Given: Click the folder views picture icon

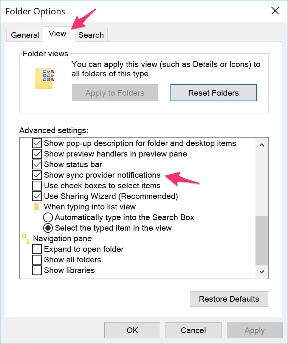Looking at the screenshot, I should [45, 78].
